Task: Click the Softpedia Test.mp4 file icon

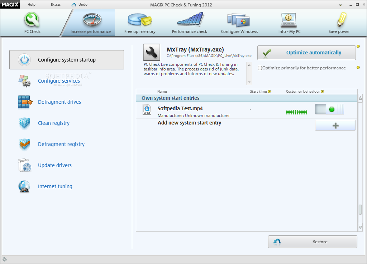Action: [147, 109]
